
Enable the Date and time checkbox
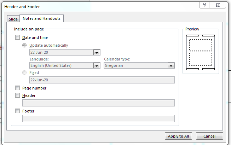point(17,37)
